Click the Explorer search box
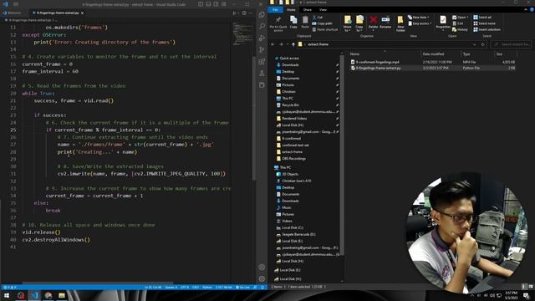The image size is (535, 301). click(511, 44)
